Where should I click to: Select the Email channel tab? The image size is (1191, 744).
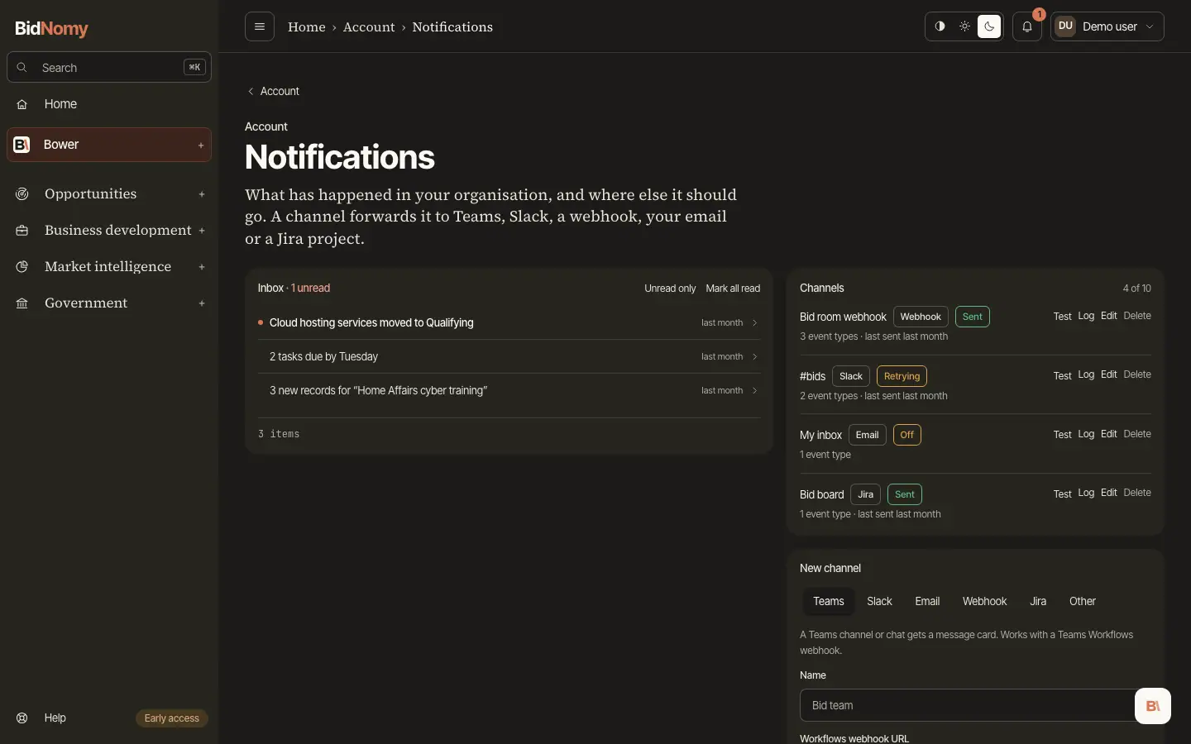pyautogui.click(x=927, y=602)
